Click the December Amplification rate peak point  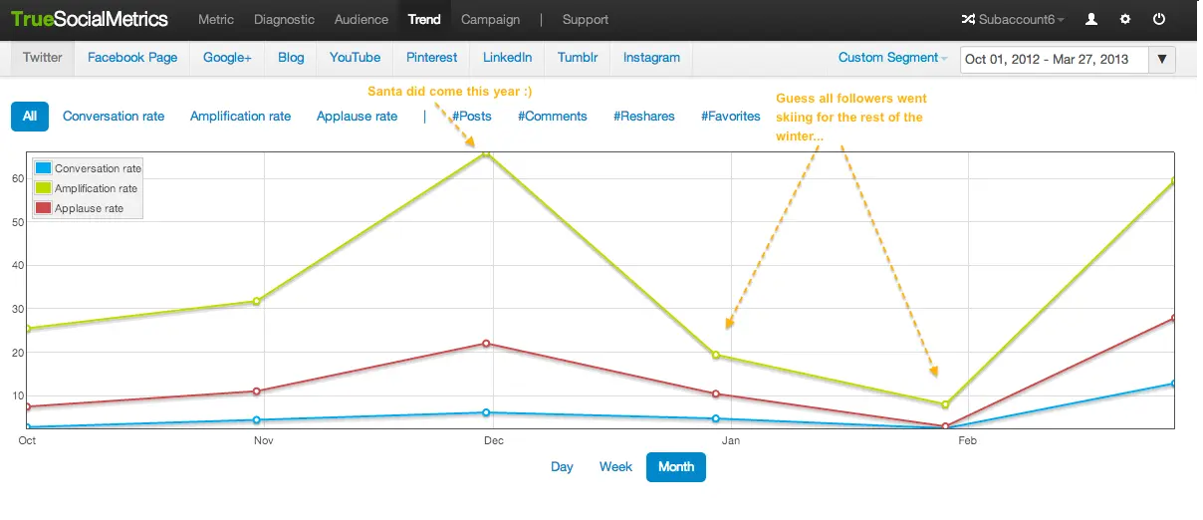(487, 154)
